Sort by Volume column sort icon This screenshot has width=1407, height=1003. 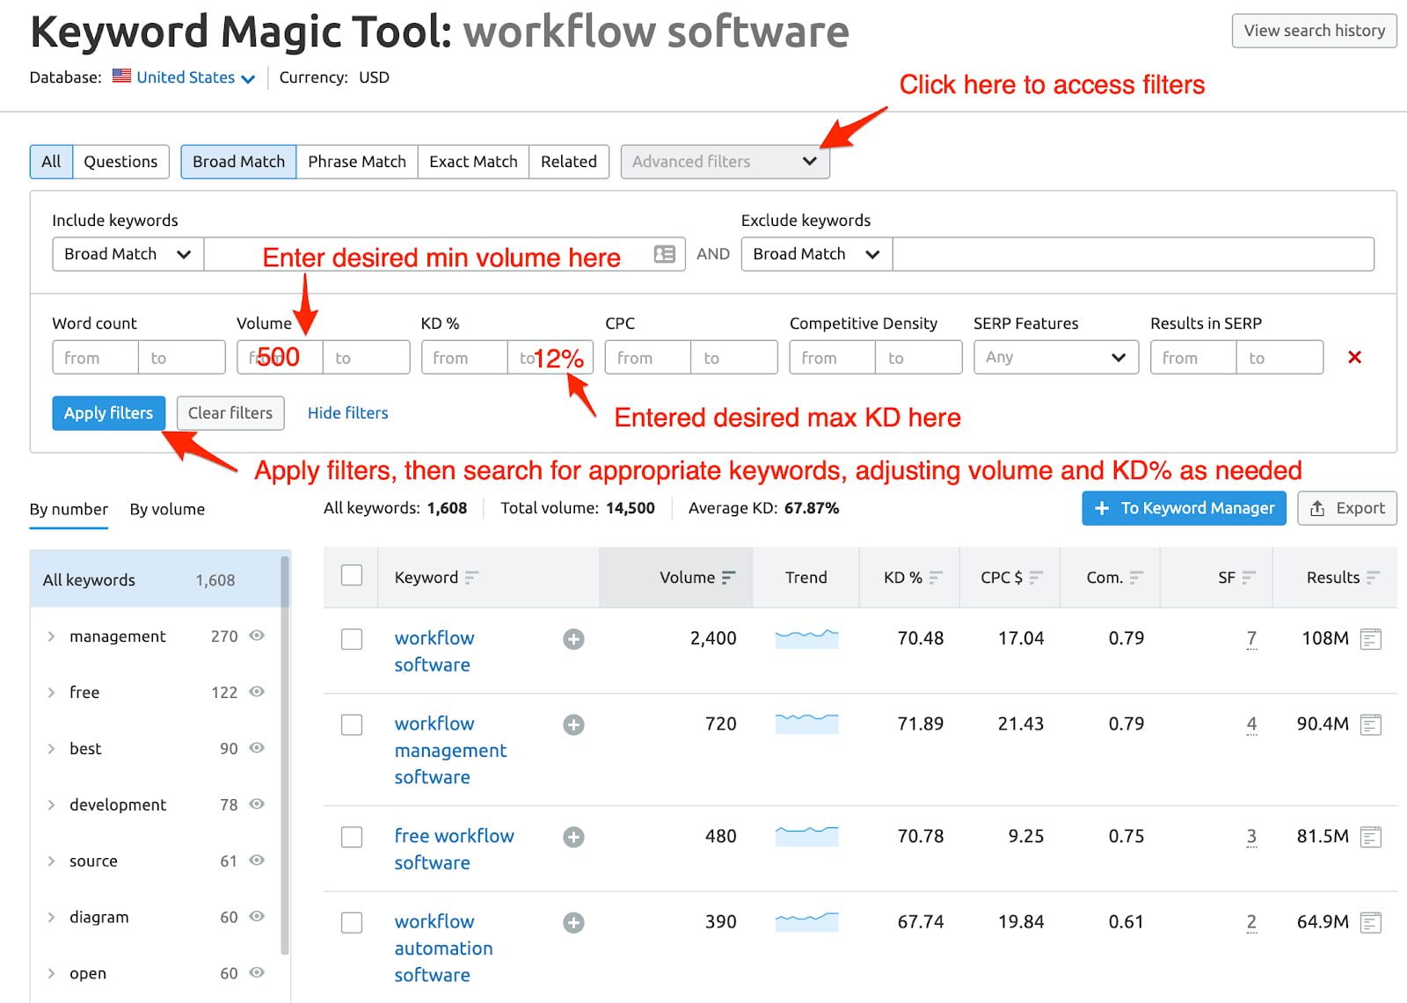pyautogui.click(x=728, y=578)
